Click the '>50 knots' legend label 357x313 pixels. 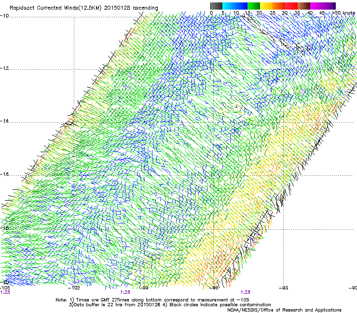(343, 13)
